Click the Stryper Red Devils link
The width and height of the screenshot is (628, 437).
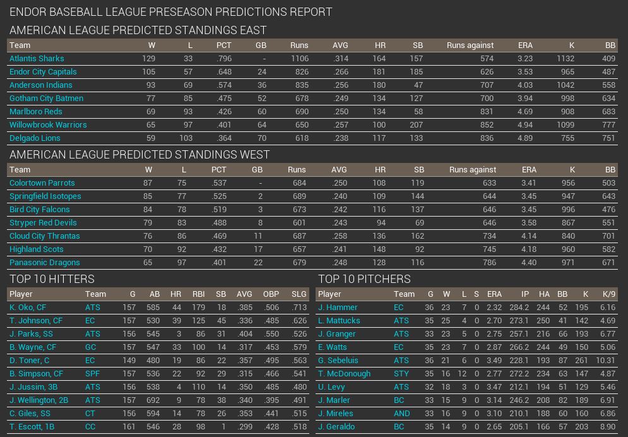pos(43,222)
